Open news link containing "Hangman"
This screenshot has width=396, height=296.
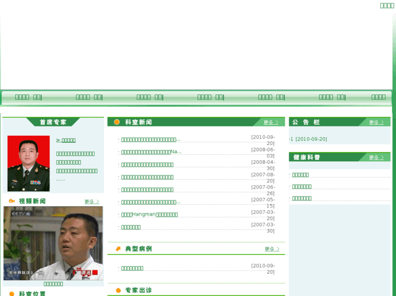coord(149,215)
